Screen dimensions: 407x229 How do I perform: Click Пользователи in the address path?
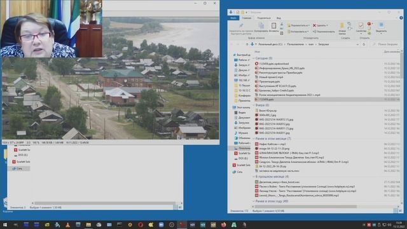(295, 45)
